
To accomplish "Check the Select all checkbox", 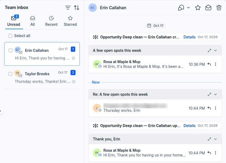I will pos(10,36).
